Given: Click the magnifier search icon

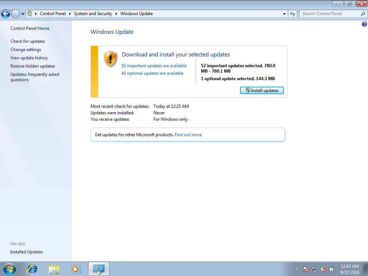Looking at the screenshot, I should click(x=363, y=14).
